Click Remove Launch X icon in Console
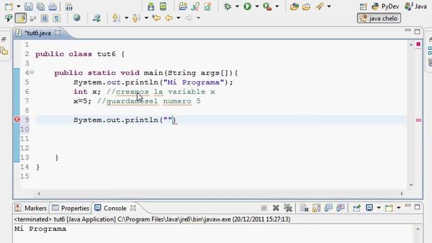This screenshot has height=243, width=432. (276, 208)
